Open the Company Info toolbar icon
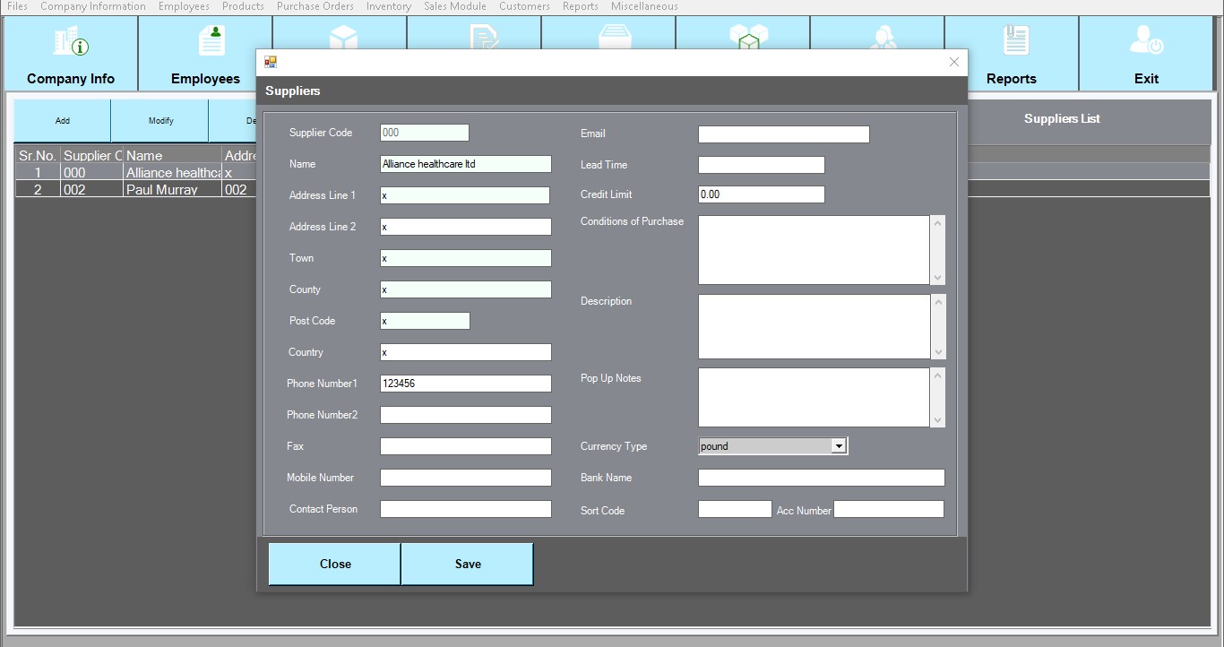 pyautogui.click(x=71, y=54)
